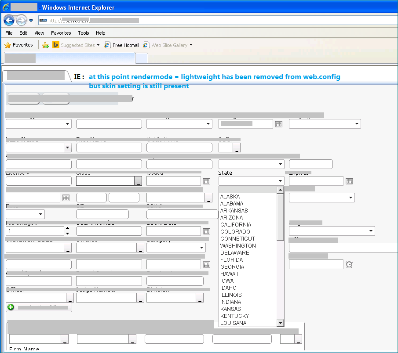This screenshot has width=398, height=353.
Task: Increase the spinner value showing 1
Action: point(68,228)
